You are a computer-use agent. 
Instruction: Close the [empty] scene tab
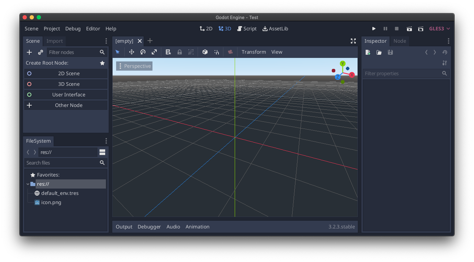click(x=140, y=41)
